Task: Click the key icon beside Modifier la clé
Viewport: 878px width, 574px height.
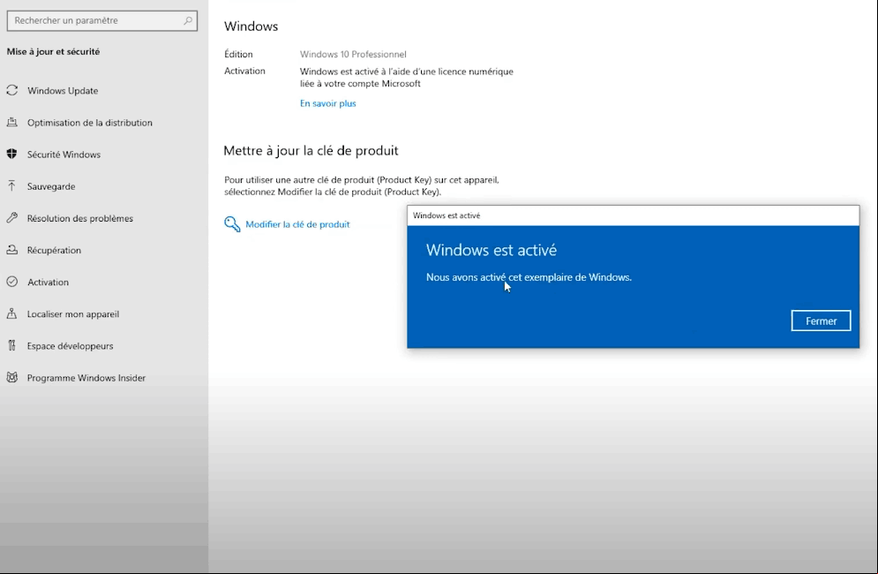Action: click(232, 224)
